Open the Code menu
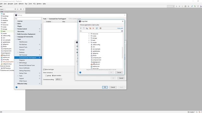 click(x=16, y=4)
